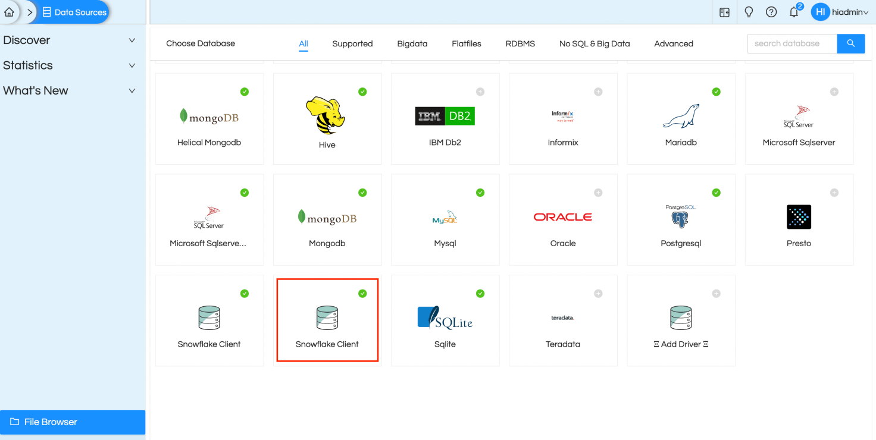This screenshot has width=876, height=440.
Task: Click the breadcrumb arrow separator
Action: point(30,12)
